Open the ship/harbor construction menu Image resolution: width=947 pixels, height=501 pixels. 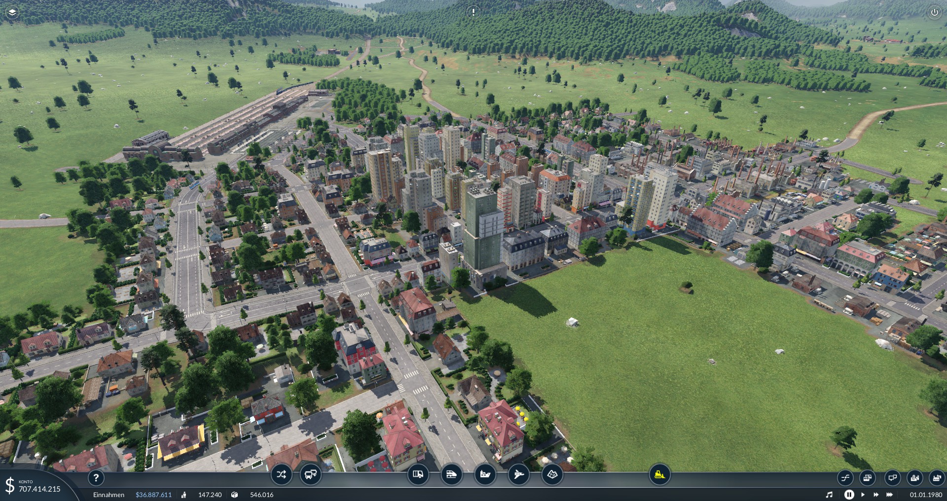pos(485,474)
